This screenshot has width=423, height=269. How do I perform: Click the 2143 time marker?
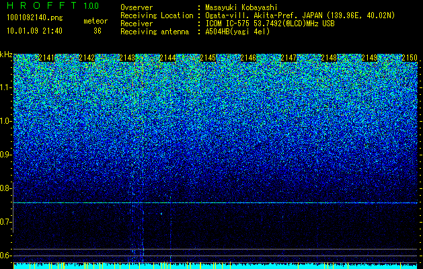tap(127, 58)
